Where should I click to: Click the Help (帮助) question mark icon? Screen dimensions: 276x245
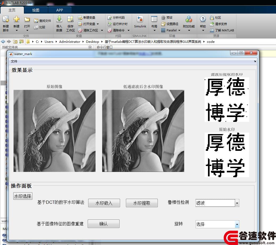coord(203,19)
